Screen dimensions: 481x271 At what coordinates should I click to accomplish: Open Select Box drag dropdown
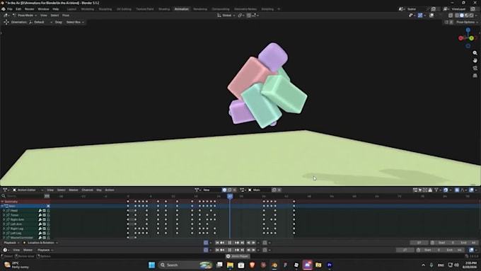(75, 22)
